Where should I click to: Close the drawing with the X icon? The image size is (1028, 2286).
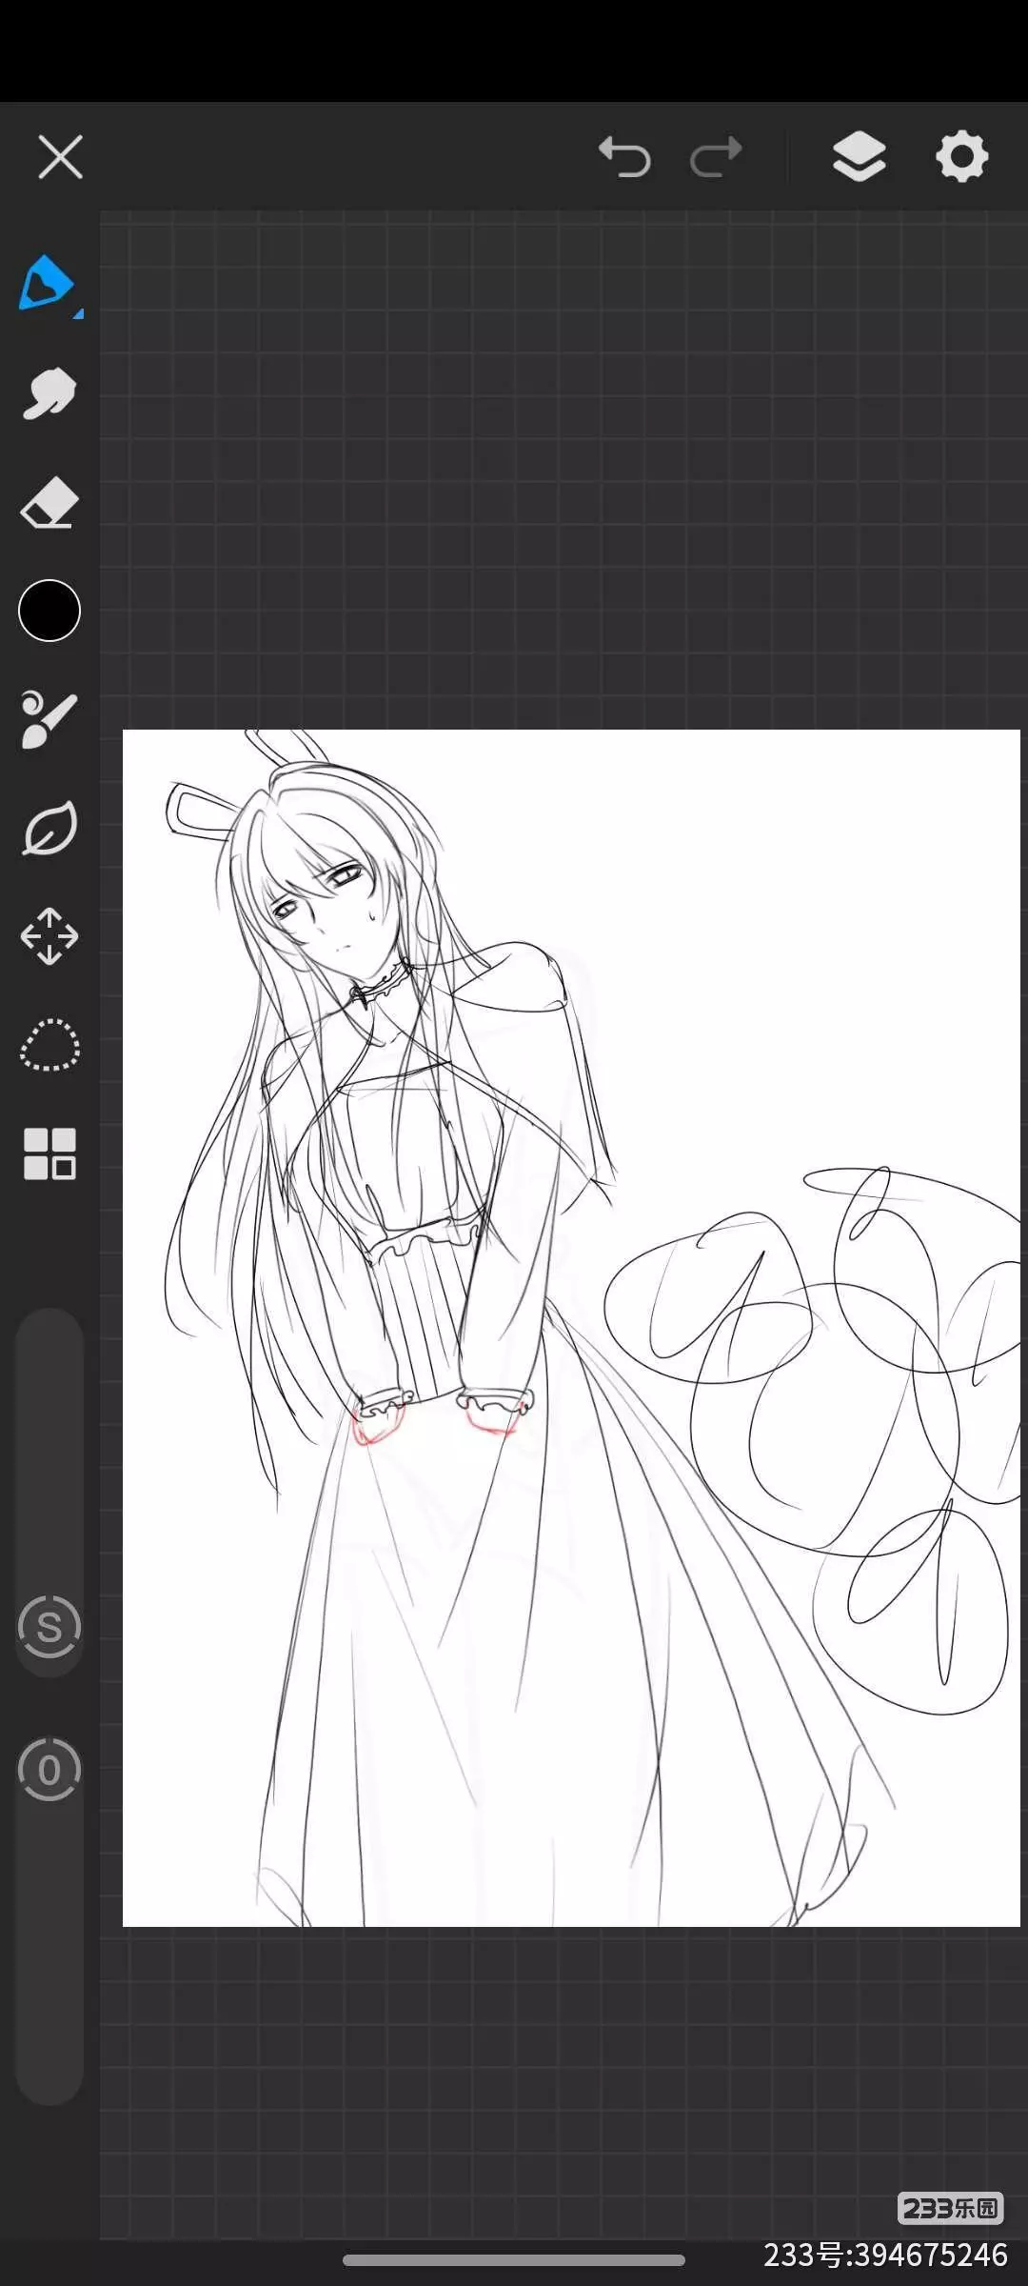[60, 156]
